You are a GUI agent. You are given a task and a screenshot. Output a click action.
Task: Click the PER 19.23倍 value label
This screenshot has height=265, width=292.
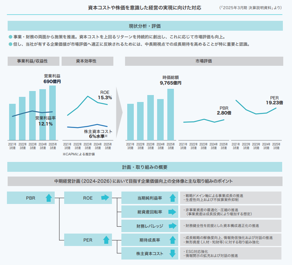pos(274,100)
